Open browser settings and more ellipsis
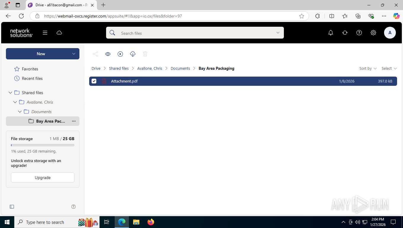 [384, 16]
